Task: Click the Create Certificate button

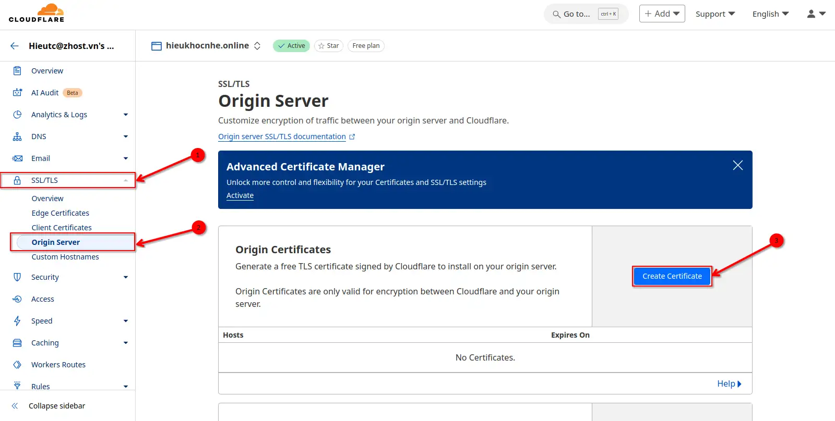Action: pyautogui.click(x=672, y=276)
